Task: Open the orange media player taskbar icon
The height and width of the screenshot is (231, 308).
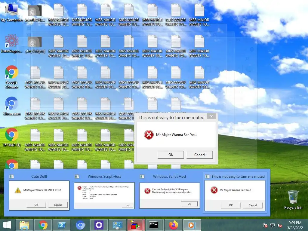Action: coord(192,225)
